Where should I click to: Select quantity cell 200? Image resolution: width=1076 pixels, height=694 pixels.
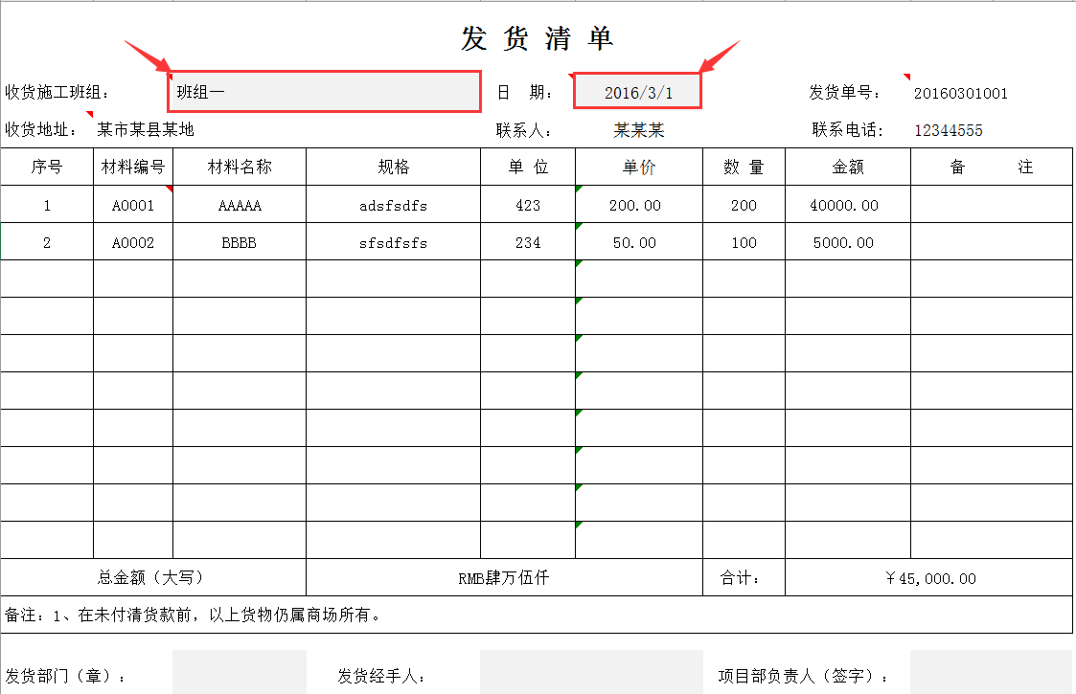tap(744, 204)
